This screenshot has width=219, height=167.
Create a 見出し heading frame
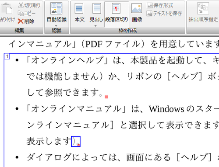(96, 13)
